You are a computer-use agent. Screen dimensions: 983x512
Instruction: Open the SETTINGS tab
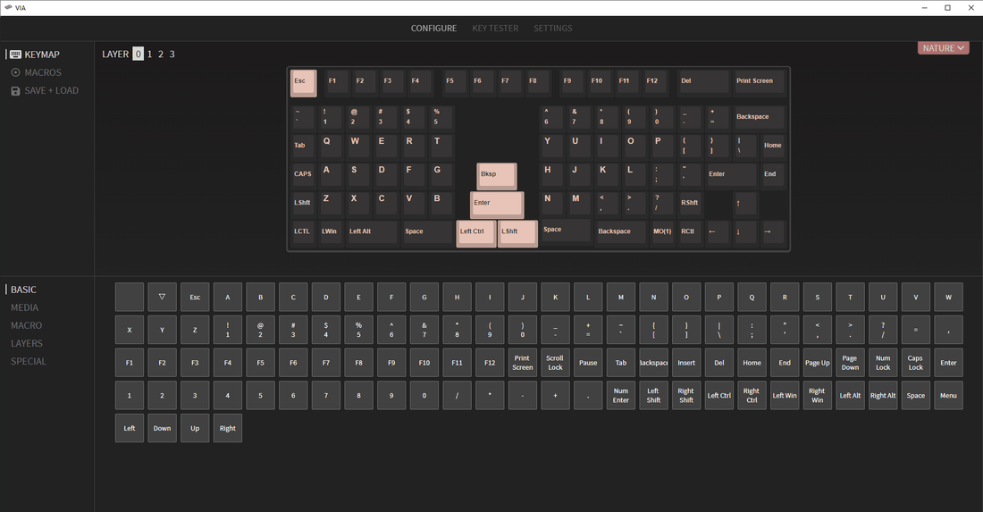coord(552,29)
